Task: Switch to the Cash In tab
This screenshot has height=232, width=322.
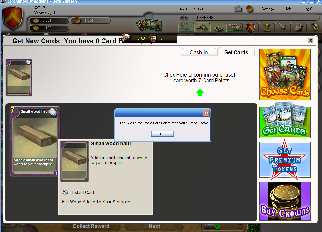Action: pos(199,52)
